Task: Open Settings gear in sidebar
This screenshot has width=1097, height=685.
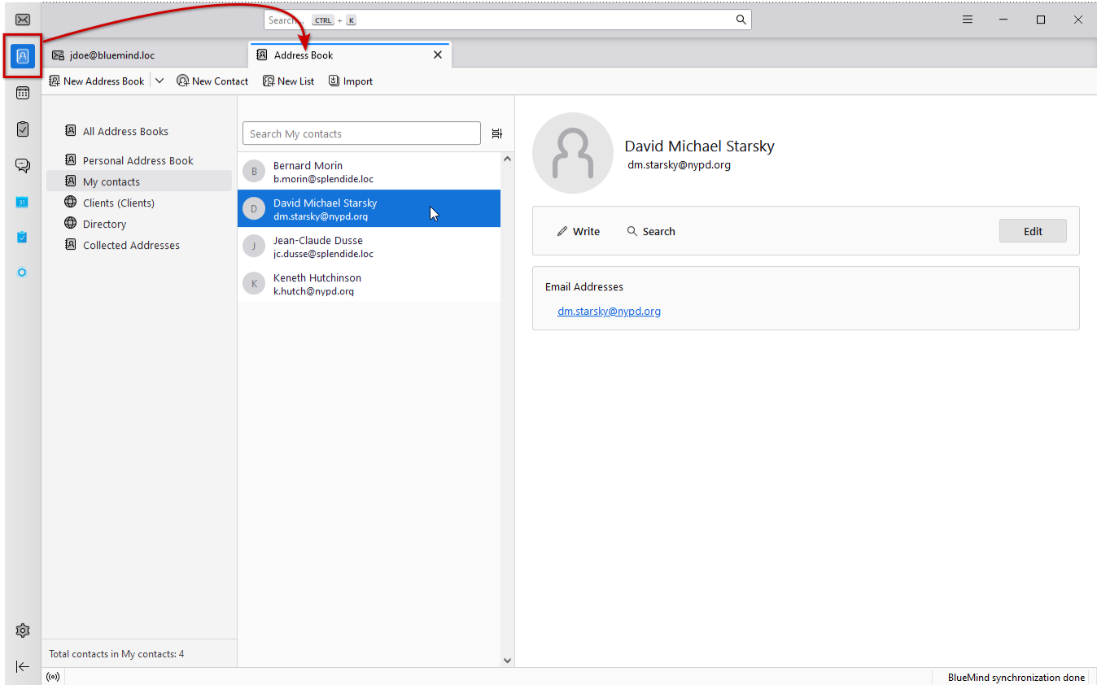Action: [23, 630]
